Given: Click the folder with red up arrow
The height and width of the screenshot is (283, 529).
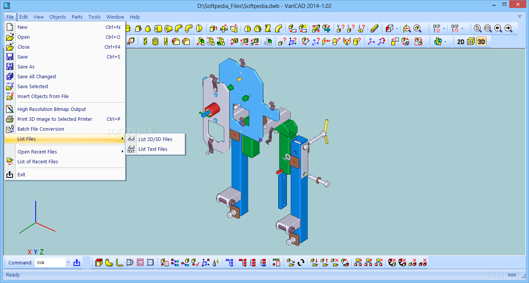Looking at the screenshot, I should tap(324, 262).
